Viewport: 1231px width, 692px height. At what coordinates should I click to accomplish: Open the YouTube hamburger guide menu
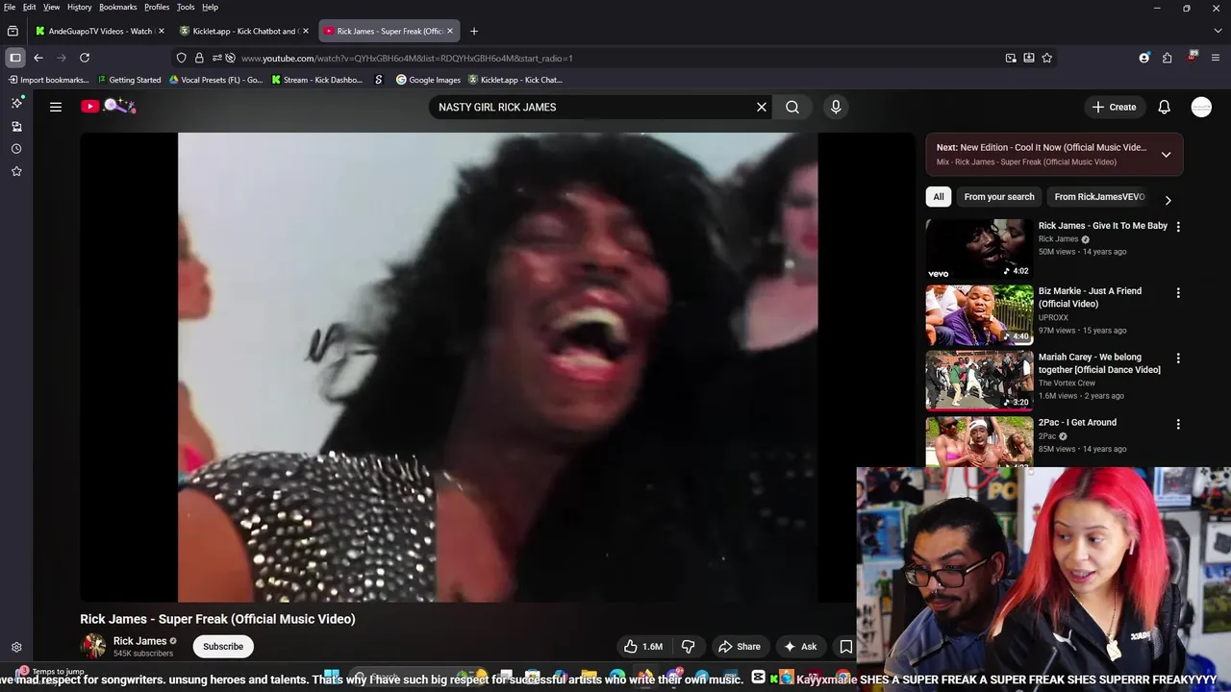pyautogui.click(x=56, y=107)
